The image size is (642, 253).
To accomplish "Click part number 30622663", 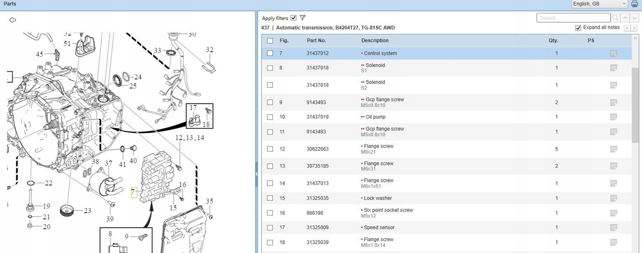I will [x=318, y=149].
